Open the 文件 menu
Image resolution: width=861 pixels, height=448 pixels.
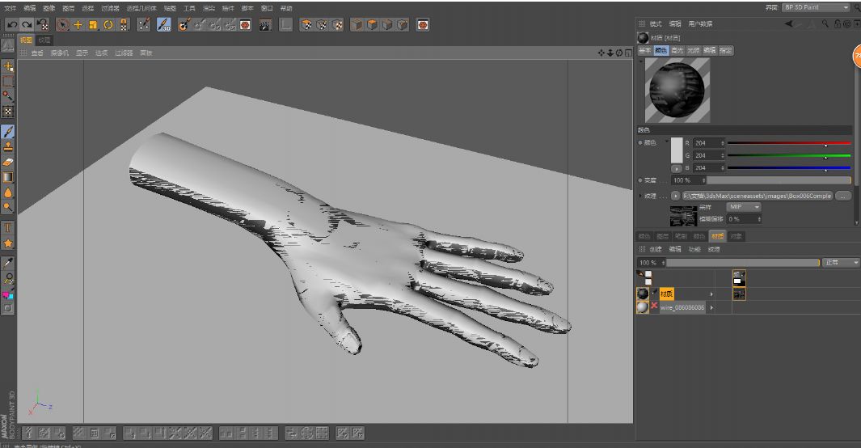coord(10,8)
